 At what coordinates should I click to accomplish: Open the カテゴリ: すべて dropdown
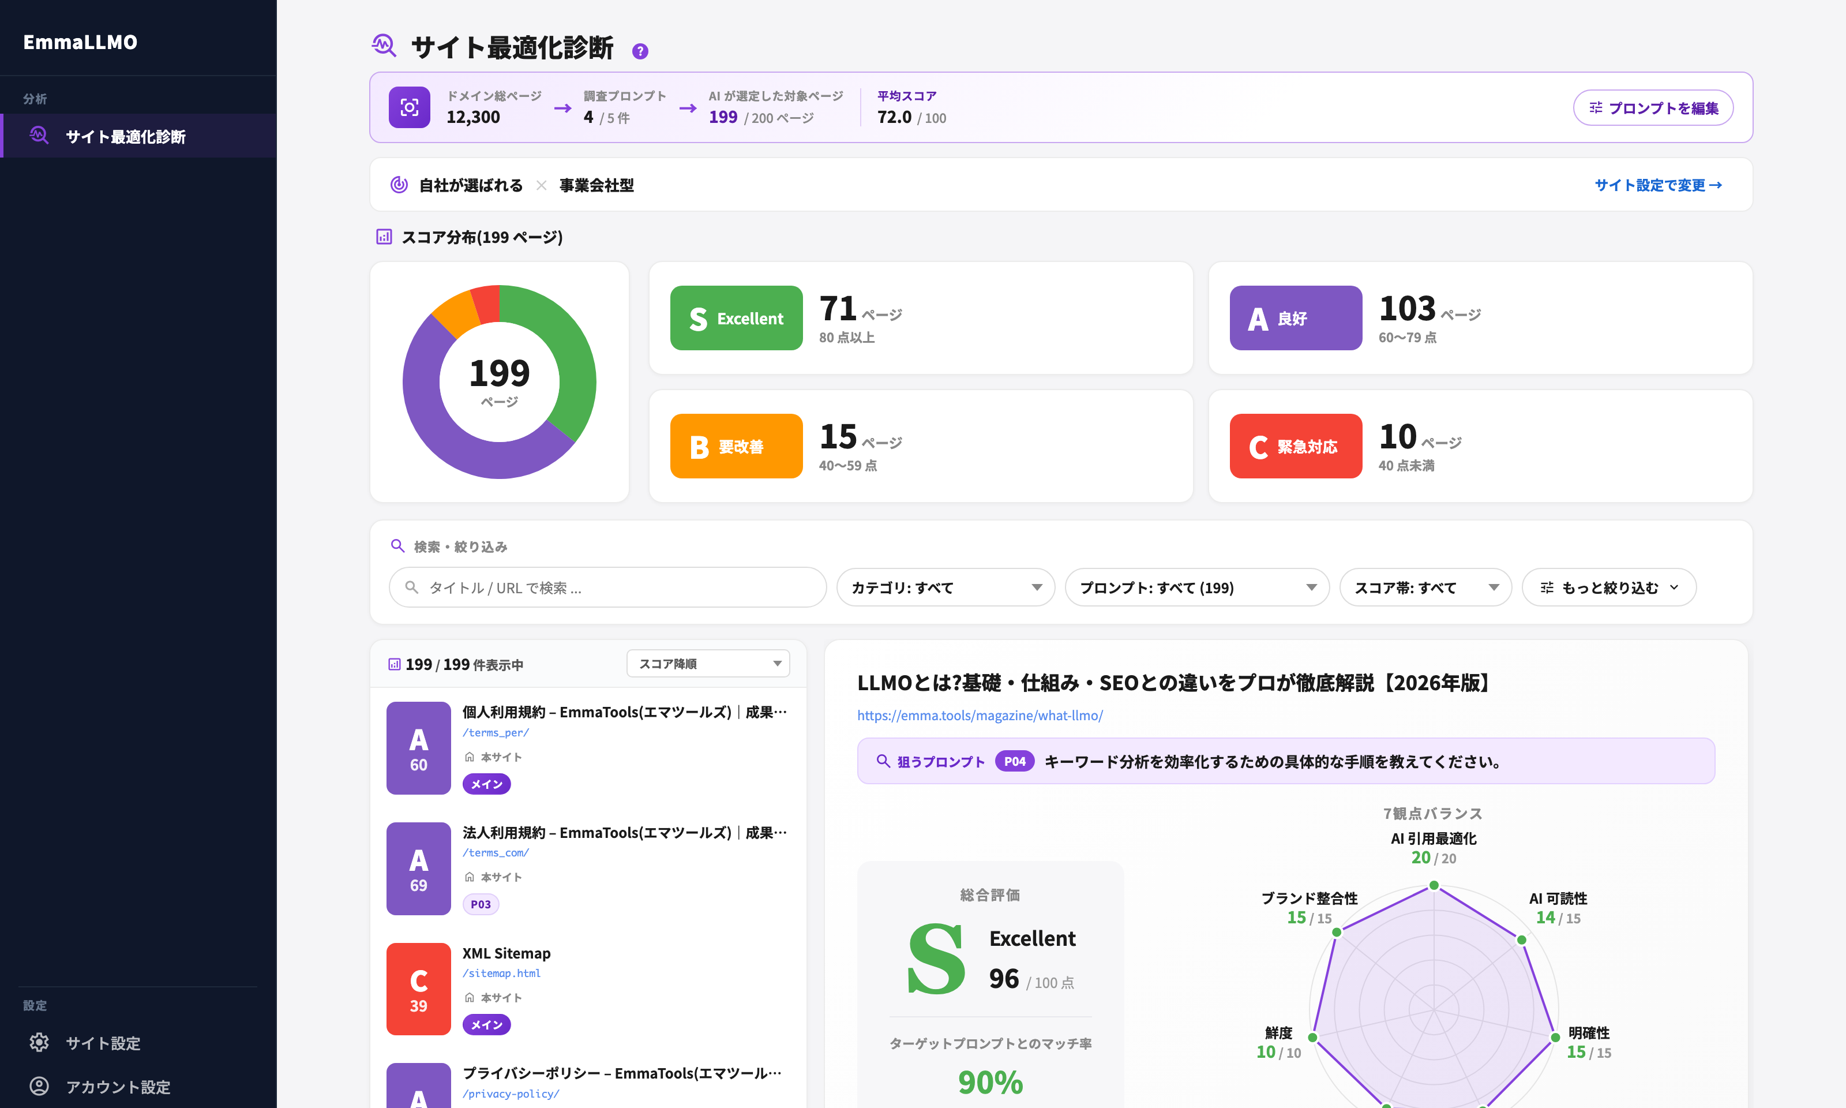click(945, 587)
